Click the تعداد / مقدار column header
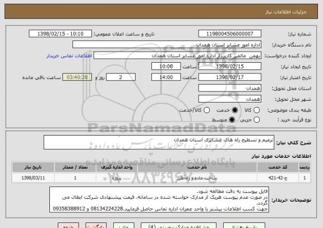The width and height of the screenshot is (323, 228). click(x=75, y=167)
